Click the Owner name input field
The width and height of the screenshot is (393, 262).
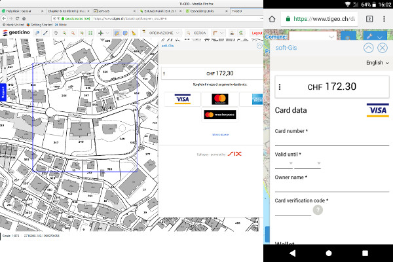[x=332, y=187]
